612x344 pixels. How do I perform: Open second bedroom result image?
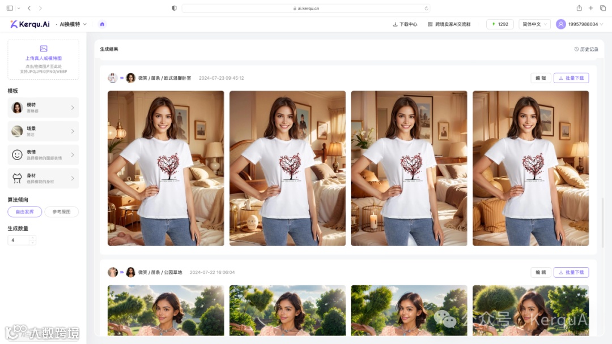tap(288, 168)
